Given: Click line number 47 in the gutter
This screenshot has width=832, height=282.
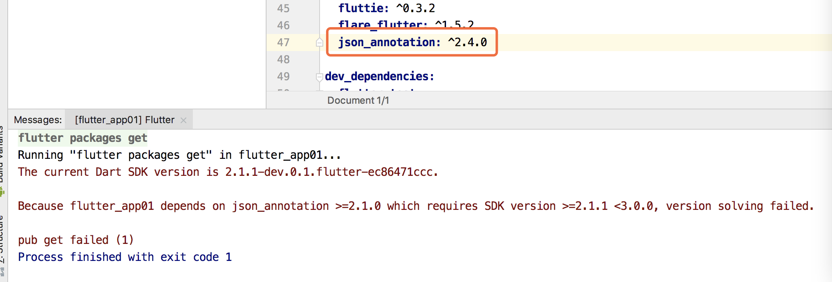Looking at the screenshot, I should tap(283, 42).
